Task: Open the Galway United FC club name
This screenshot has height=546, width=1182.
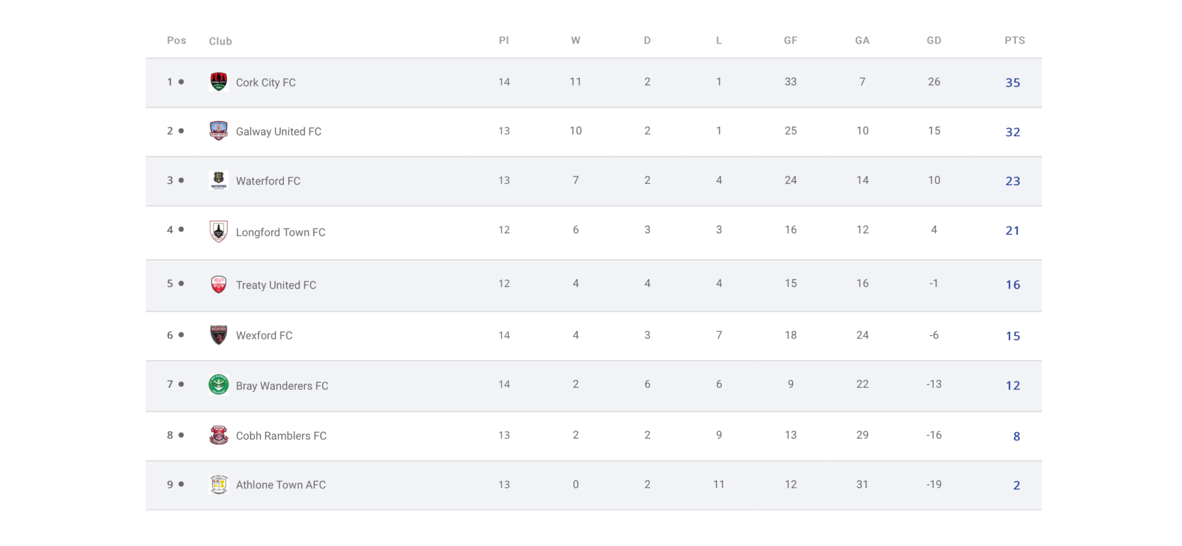Action: [x=278, y=132]
